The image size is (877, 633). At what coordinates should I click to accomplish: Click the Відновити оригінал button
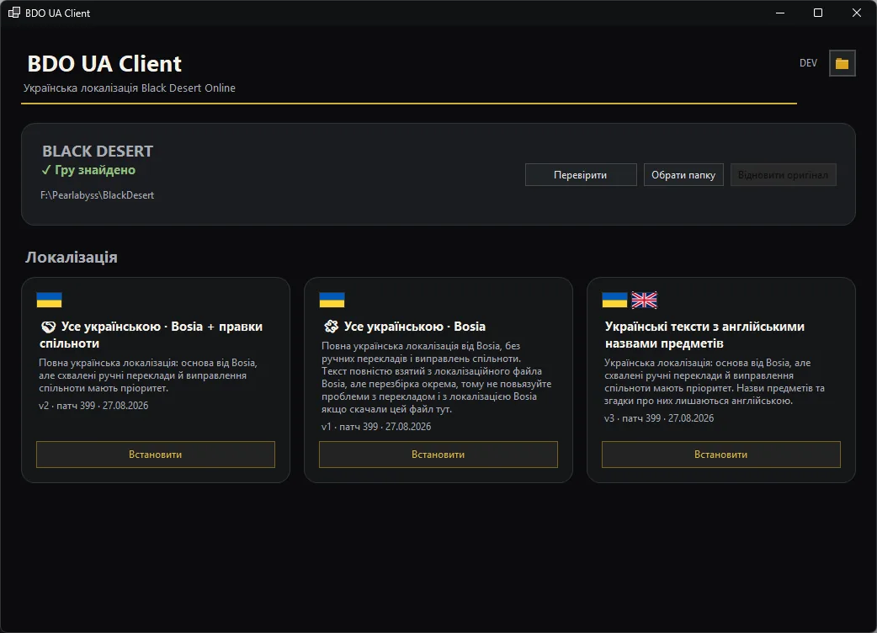point(783,174)
